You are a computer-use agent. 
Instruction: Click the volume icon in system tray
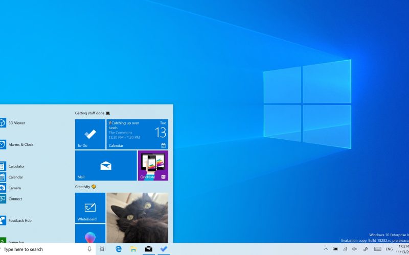354,249
